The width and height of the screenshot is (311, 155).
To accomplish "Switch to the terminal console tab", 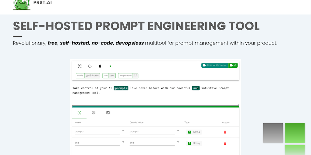I will [x=108, y=113].
